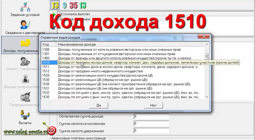Click the Сумма налога удержанная field
This screenshot has height=140, width=255.
point(151,131)
